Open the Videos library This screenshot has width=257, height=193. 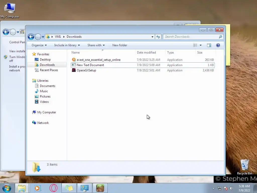(x=44, y=102)
